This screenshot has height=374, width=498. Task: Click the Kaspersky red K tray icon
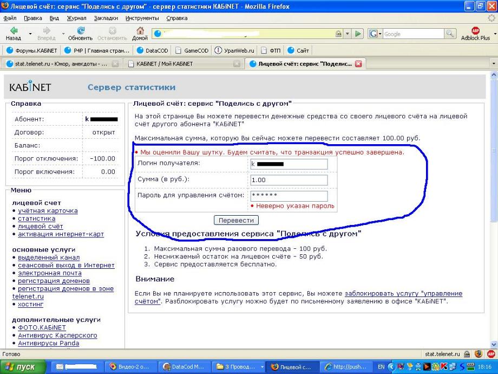tap(444, 367)
